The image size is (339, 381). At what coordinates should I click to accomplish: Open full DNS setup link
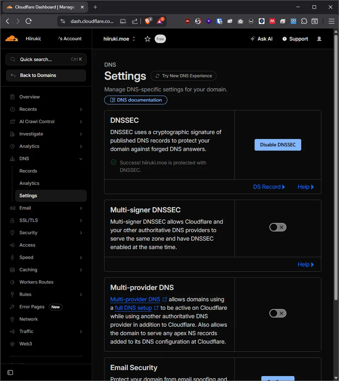(136, 308)
